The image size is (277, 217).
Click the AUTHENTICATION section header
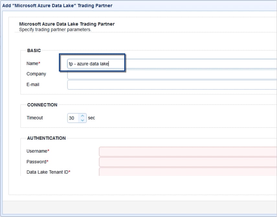point(46,138)
